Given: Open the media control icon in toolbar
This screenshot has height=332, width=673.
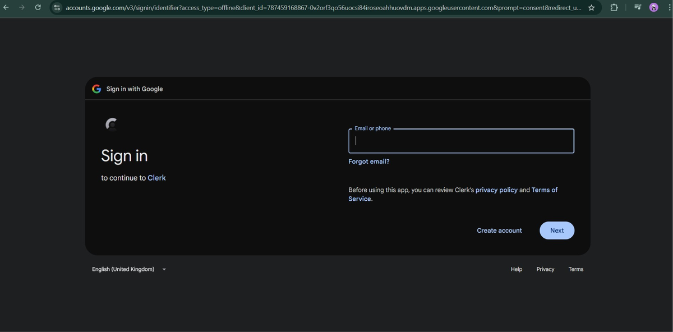Looking at the screenshot, I should click(638, 7).
